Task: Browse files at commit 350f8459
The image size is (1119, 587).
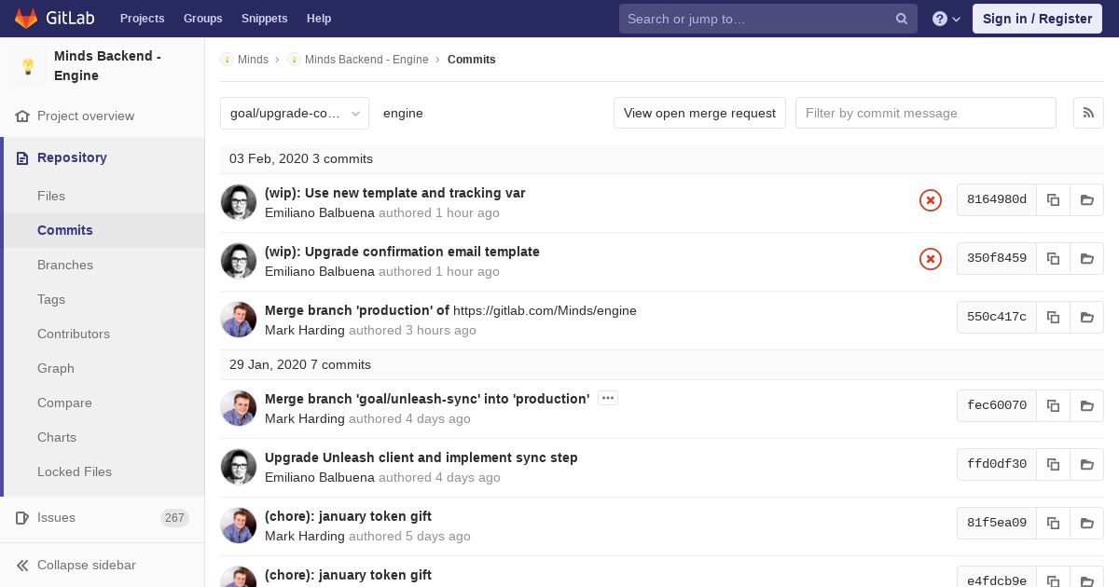Action: coord(1086,258)
